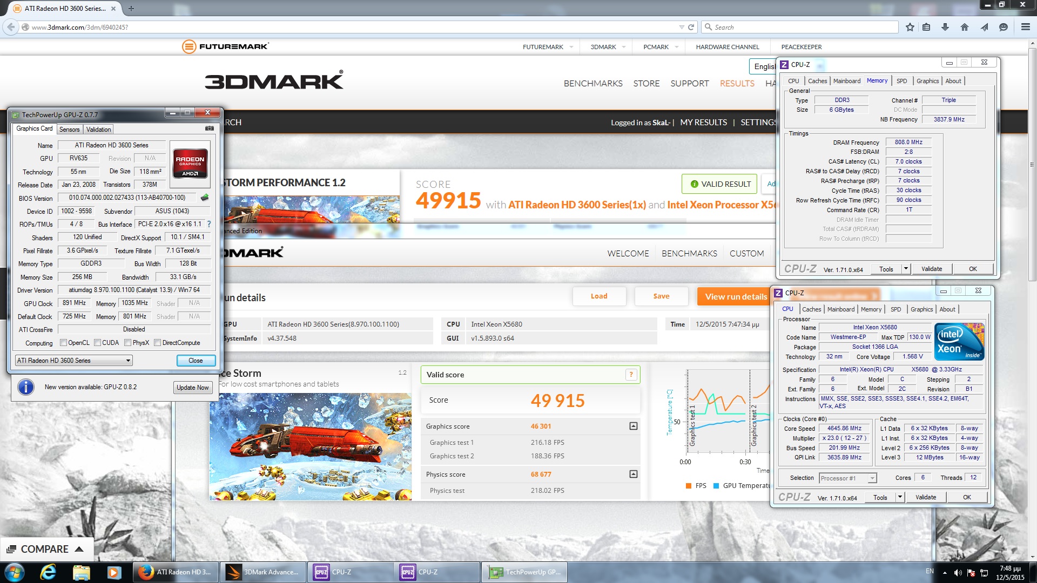1037x583 pixels.
Task: Click the blue info icon in GPU-Z update notice
Action: click(26, 387)
